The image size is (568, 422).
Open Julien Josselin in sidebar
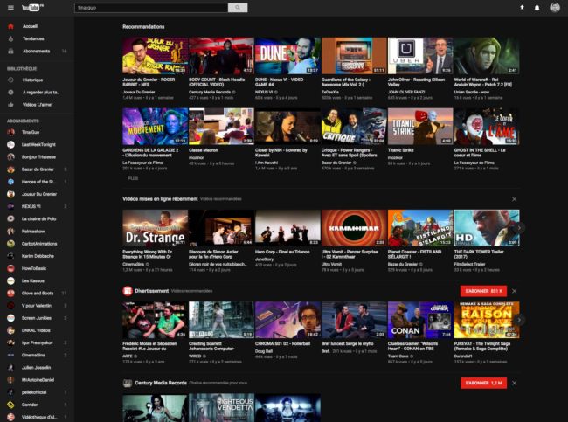pos(37,367)
